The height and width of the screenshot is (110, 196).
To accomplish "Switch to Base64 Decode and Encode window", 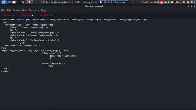I will pos(56,2).
